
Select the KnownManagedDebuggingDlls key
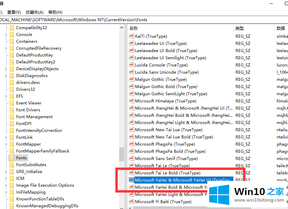47,206
